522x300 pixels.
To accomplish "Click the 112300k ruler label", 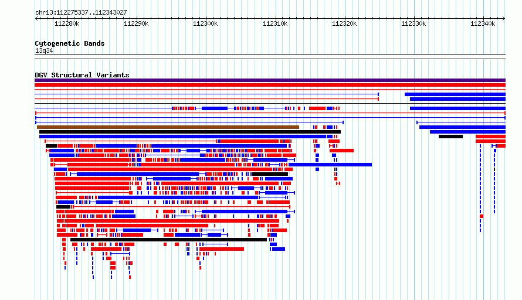I will click(205, 23).
